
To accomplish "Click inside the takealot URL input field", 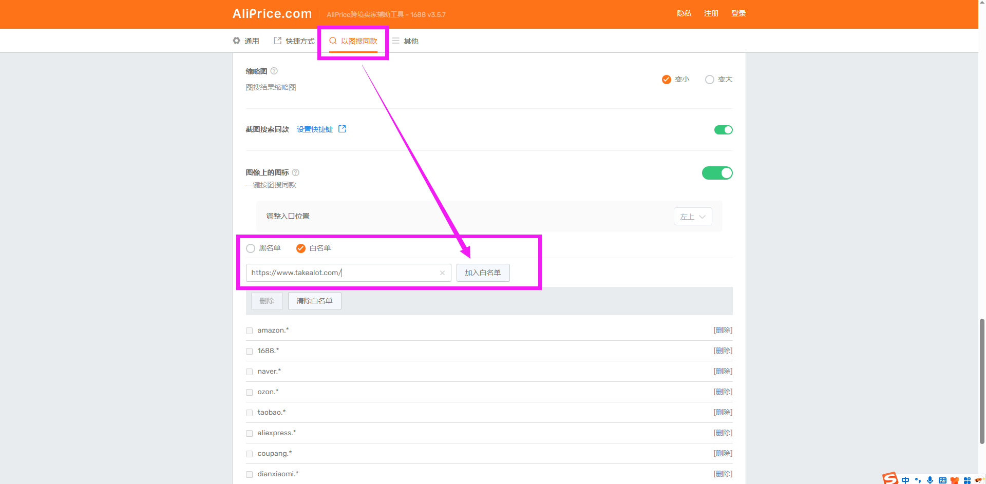I will click(x=339, y=273).
